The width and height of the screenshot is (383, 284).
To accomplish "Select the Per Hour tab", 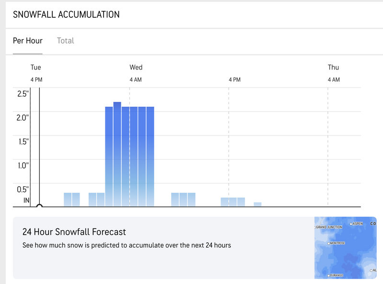I will tap(27, 41).
